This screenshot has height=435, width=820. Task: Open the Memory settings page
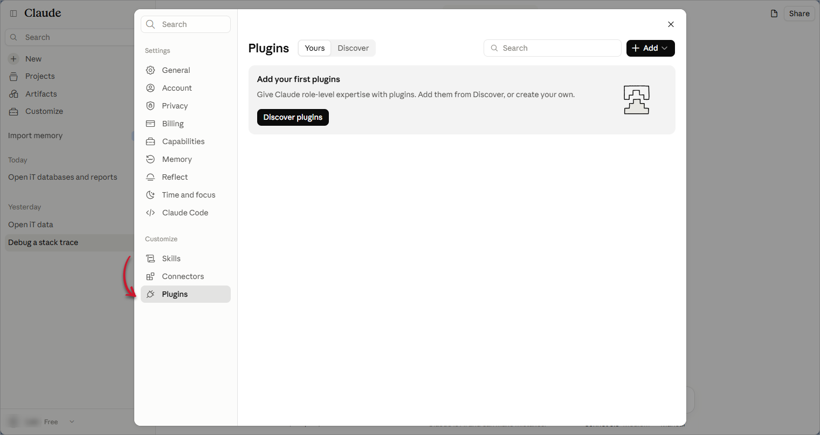(x=185, y=159)
